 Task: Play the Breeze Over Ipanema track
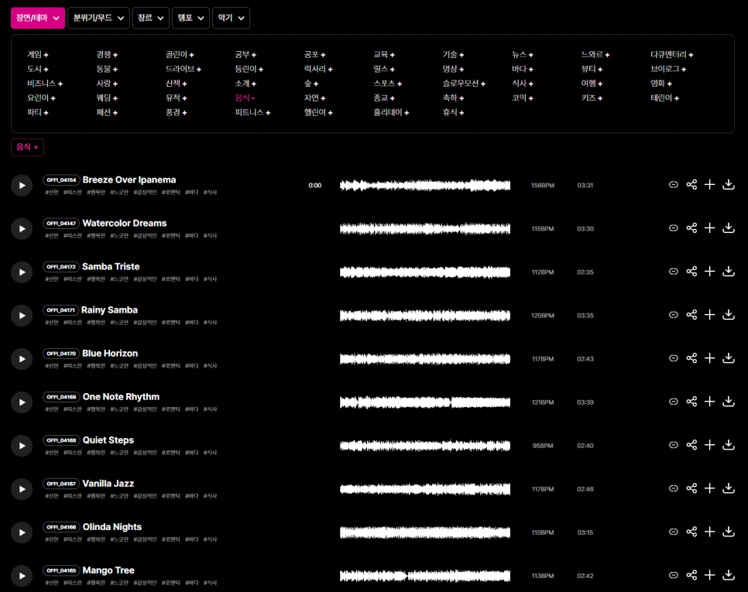coord(22,185)
